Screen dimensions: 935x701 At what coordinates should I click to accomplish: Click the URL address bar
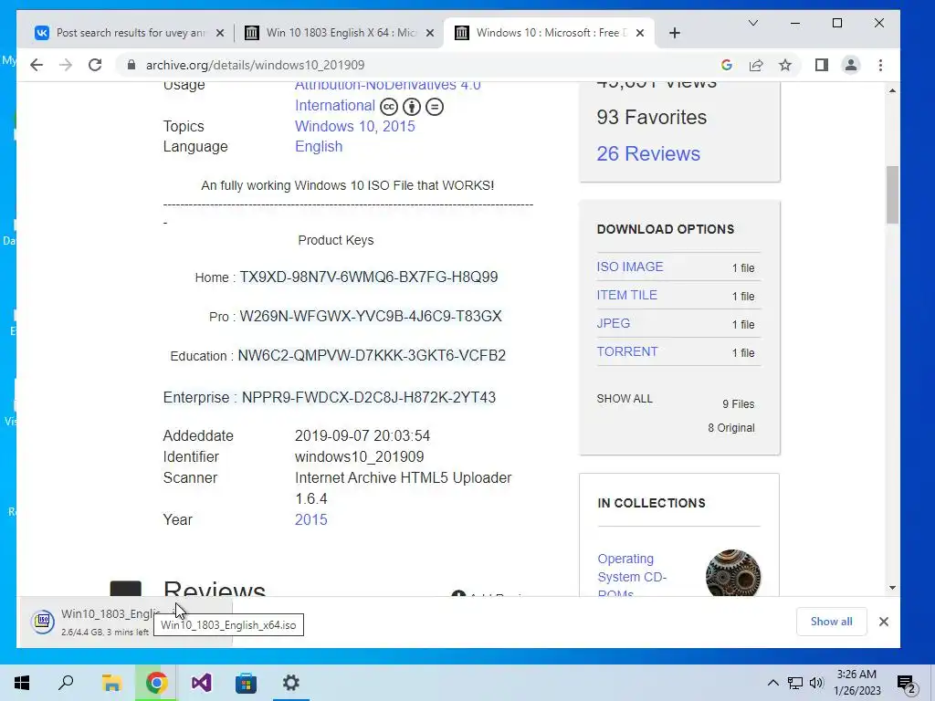pyautogui.click(x=417, y=65)
